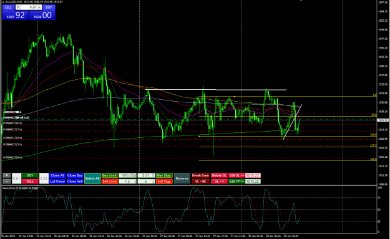Viewport: 390px width, 239px height.
Task: Click the SELL button in one-click trading panel
Action: 8,7
